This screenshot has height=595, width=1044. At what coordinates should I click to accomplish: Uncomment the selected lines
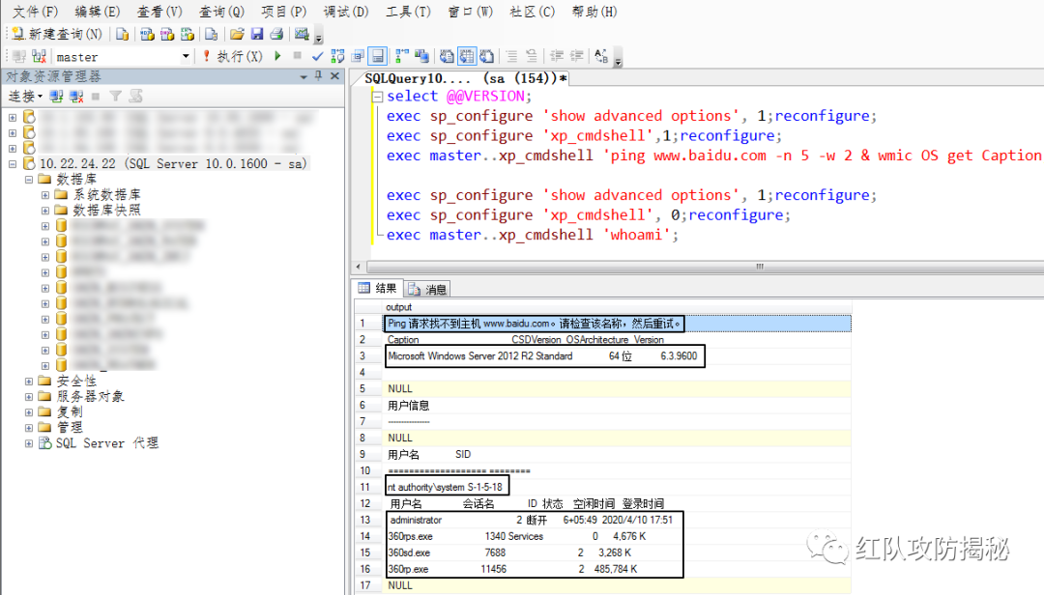tap(532, 57)
